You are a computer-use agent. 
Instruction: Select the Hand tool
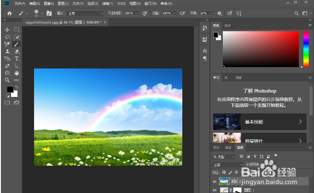click(x=17, y=73)
